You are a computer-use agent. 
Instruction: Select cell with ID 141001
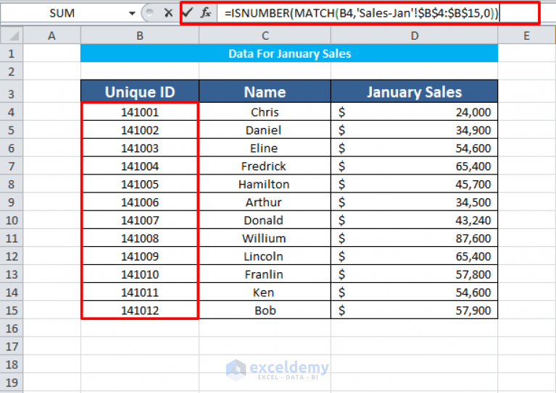point(140,112)
